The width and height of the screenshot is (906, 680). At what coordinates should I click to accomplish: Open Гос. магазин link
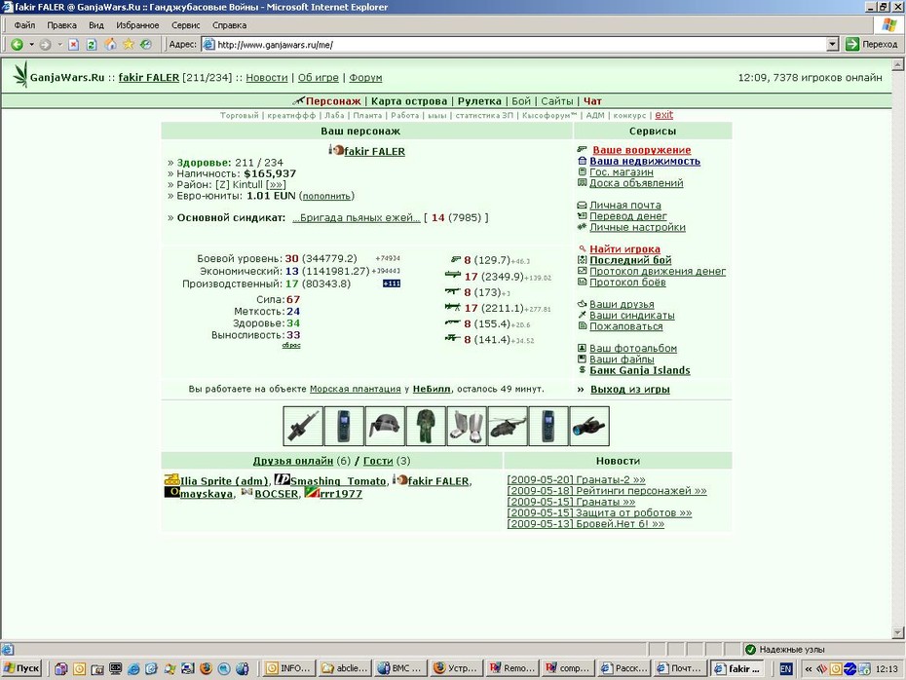(x=622, y=172)
